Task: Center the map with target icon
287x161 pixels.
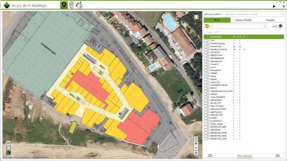Action: (196, 139)
